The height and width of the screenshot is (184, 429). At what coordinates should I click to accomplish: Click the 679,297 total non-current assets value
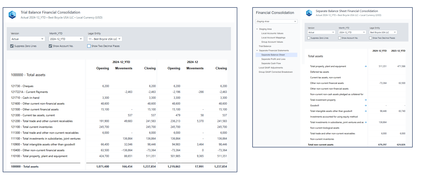[382, 145]
